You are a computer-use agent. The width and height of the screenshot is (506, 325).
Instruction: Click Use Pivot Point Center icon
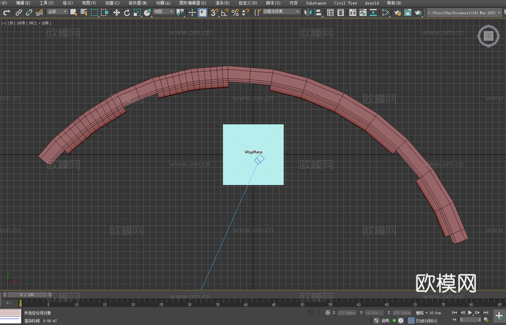(180, 12)
